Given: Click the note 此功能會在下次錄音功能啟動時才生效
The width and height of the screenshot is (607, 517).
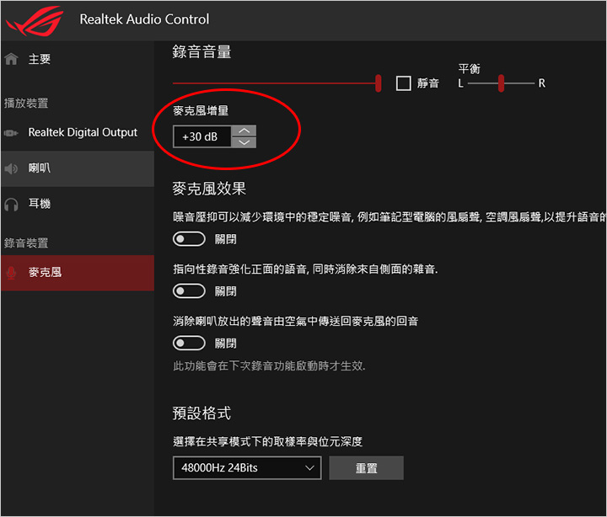Looking at the screenshot, I should point(269,365).
